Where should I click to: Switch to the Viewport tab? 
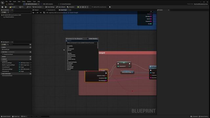tap(36, 10)
